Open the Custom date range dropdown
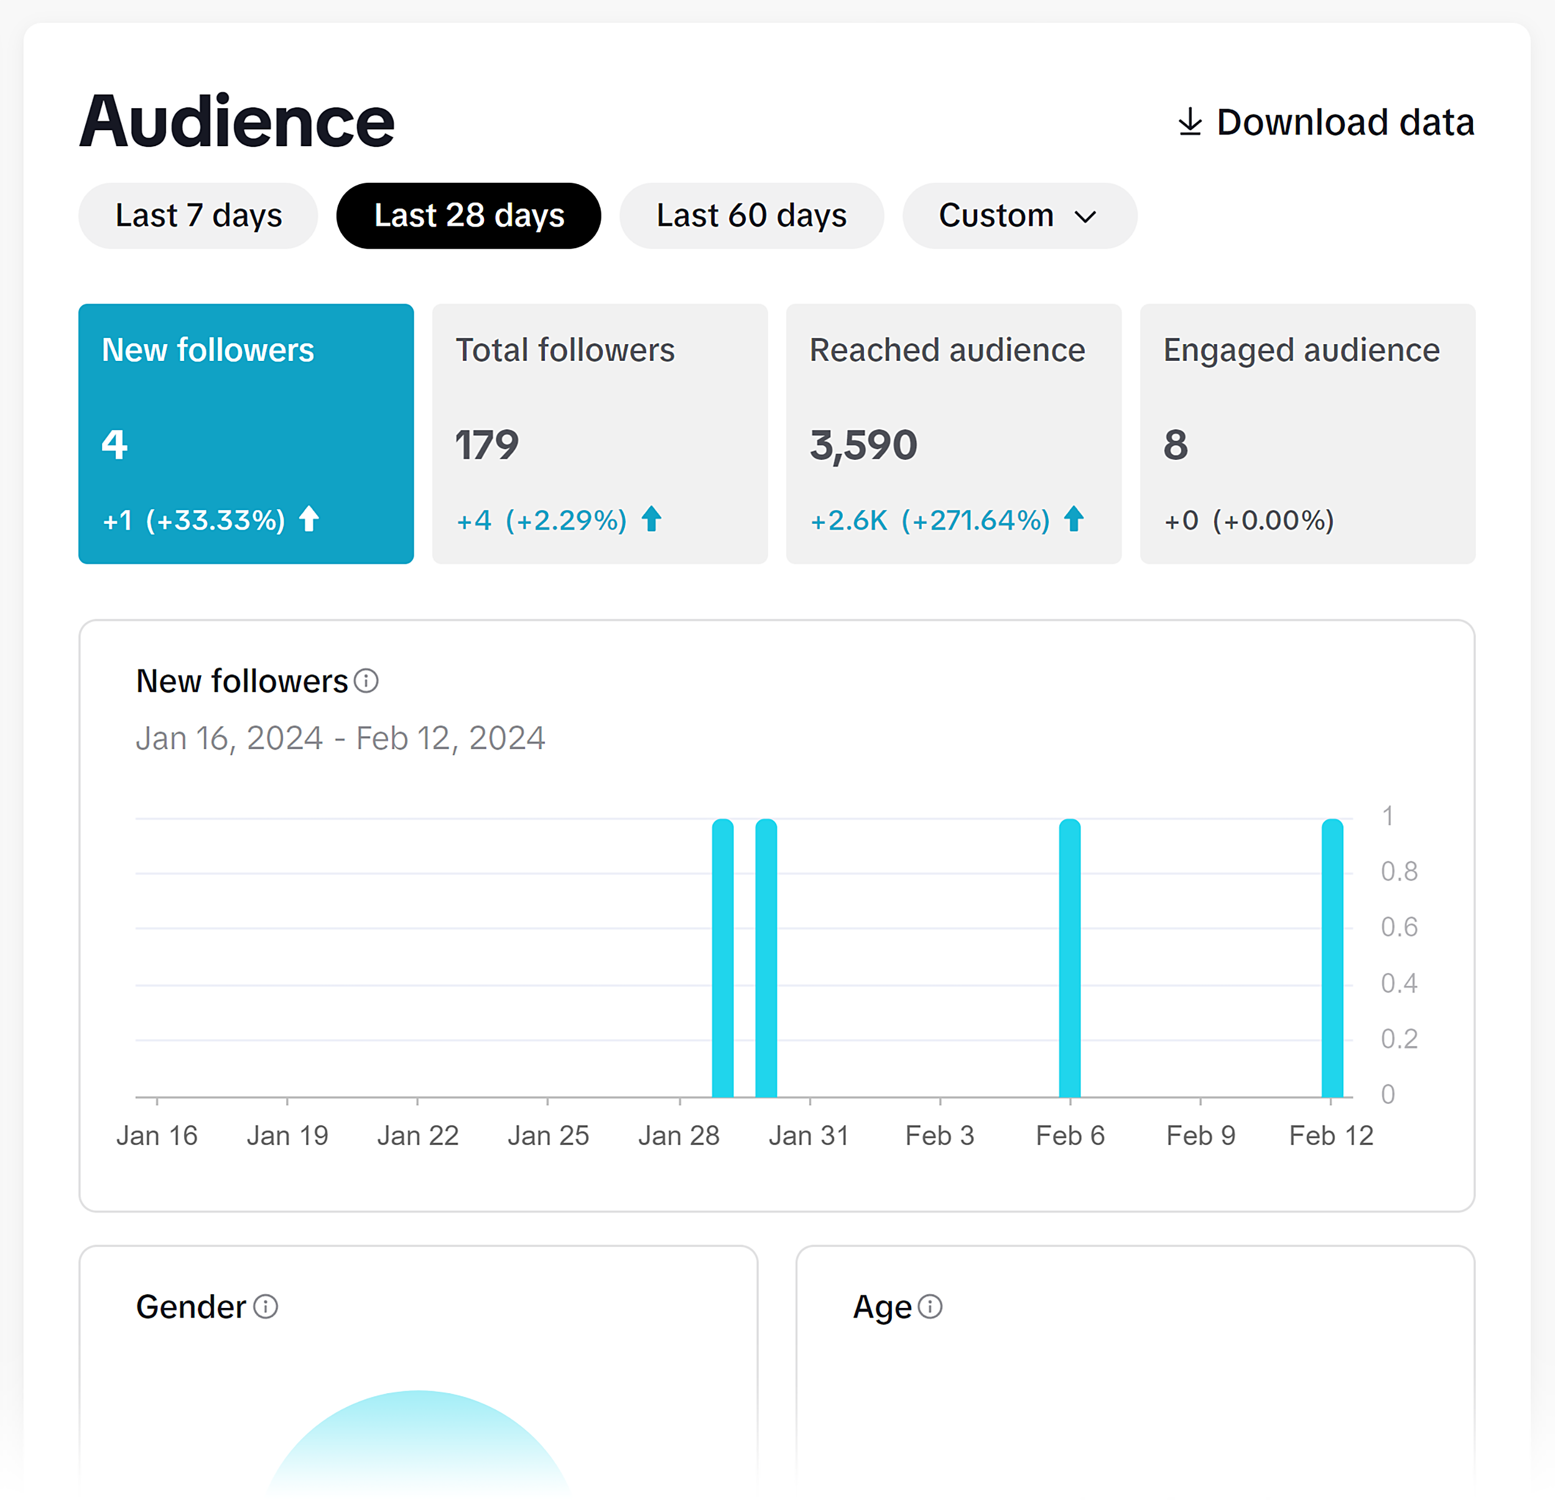1555x1512 pixels. click(1020, 215)
